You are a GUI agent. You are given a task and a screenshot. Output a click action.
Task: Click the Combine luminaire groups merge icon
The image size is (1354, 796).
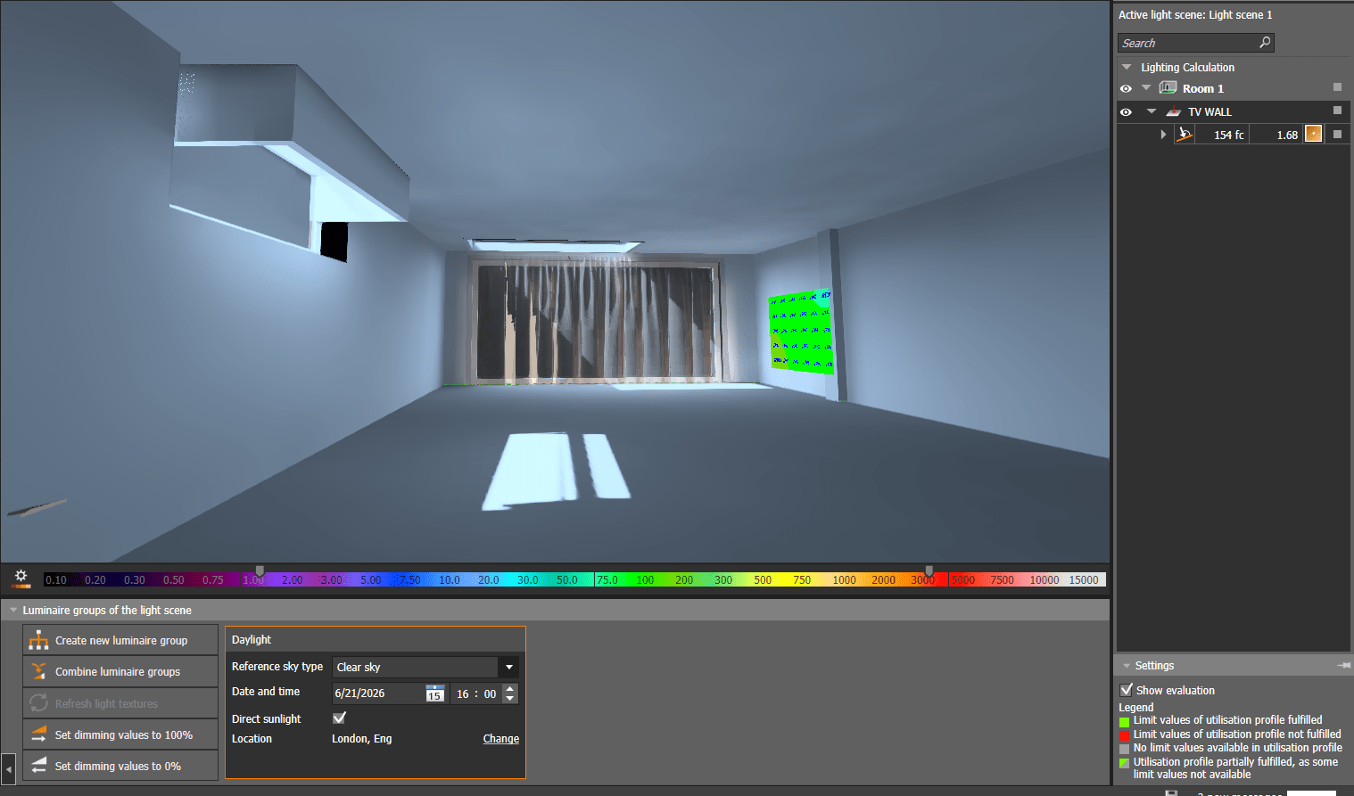38,671
